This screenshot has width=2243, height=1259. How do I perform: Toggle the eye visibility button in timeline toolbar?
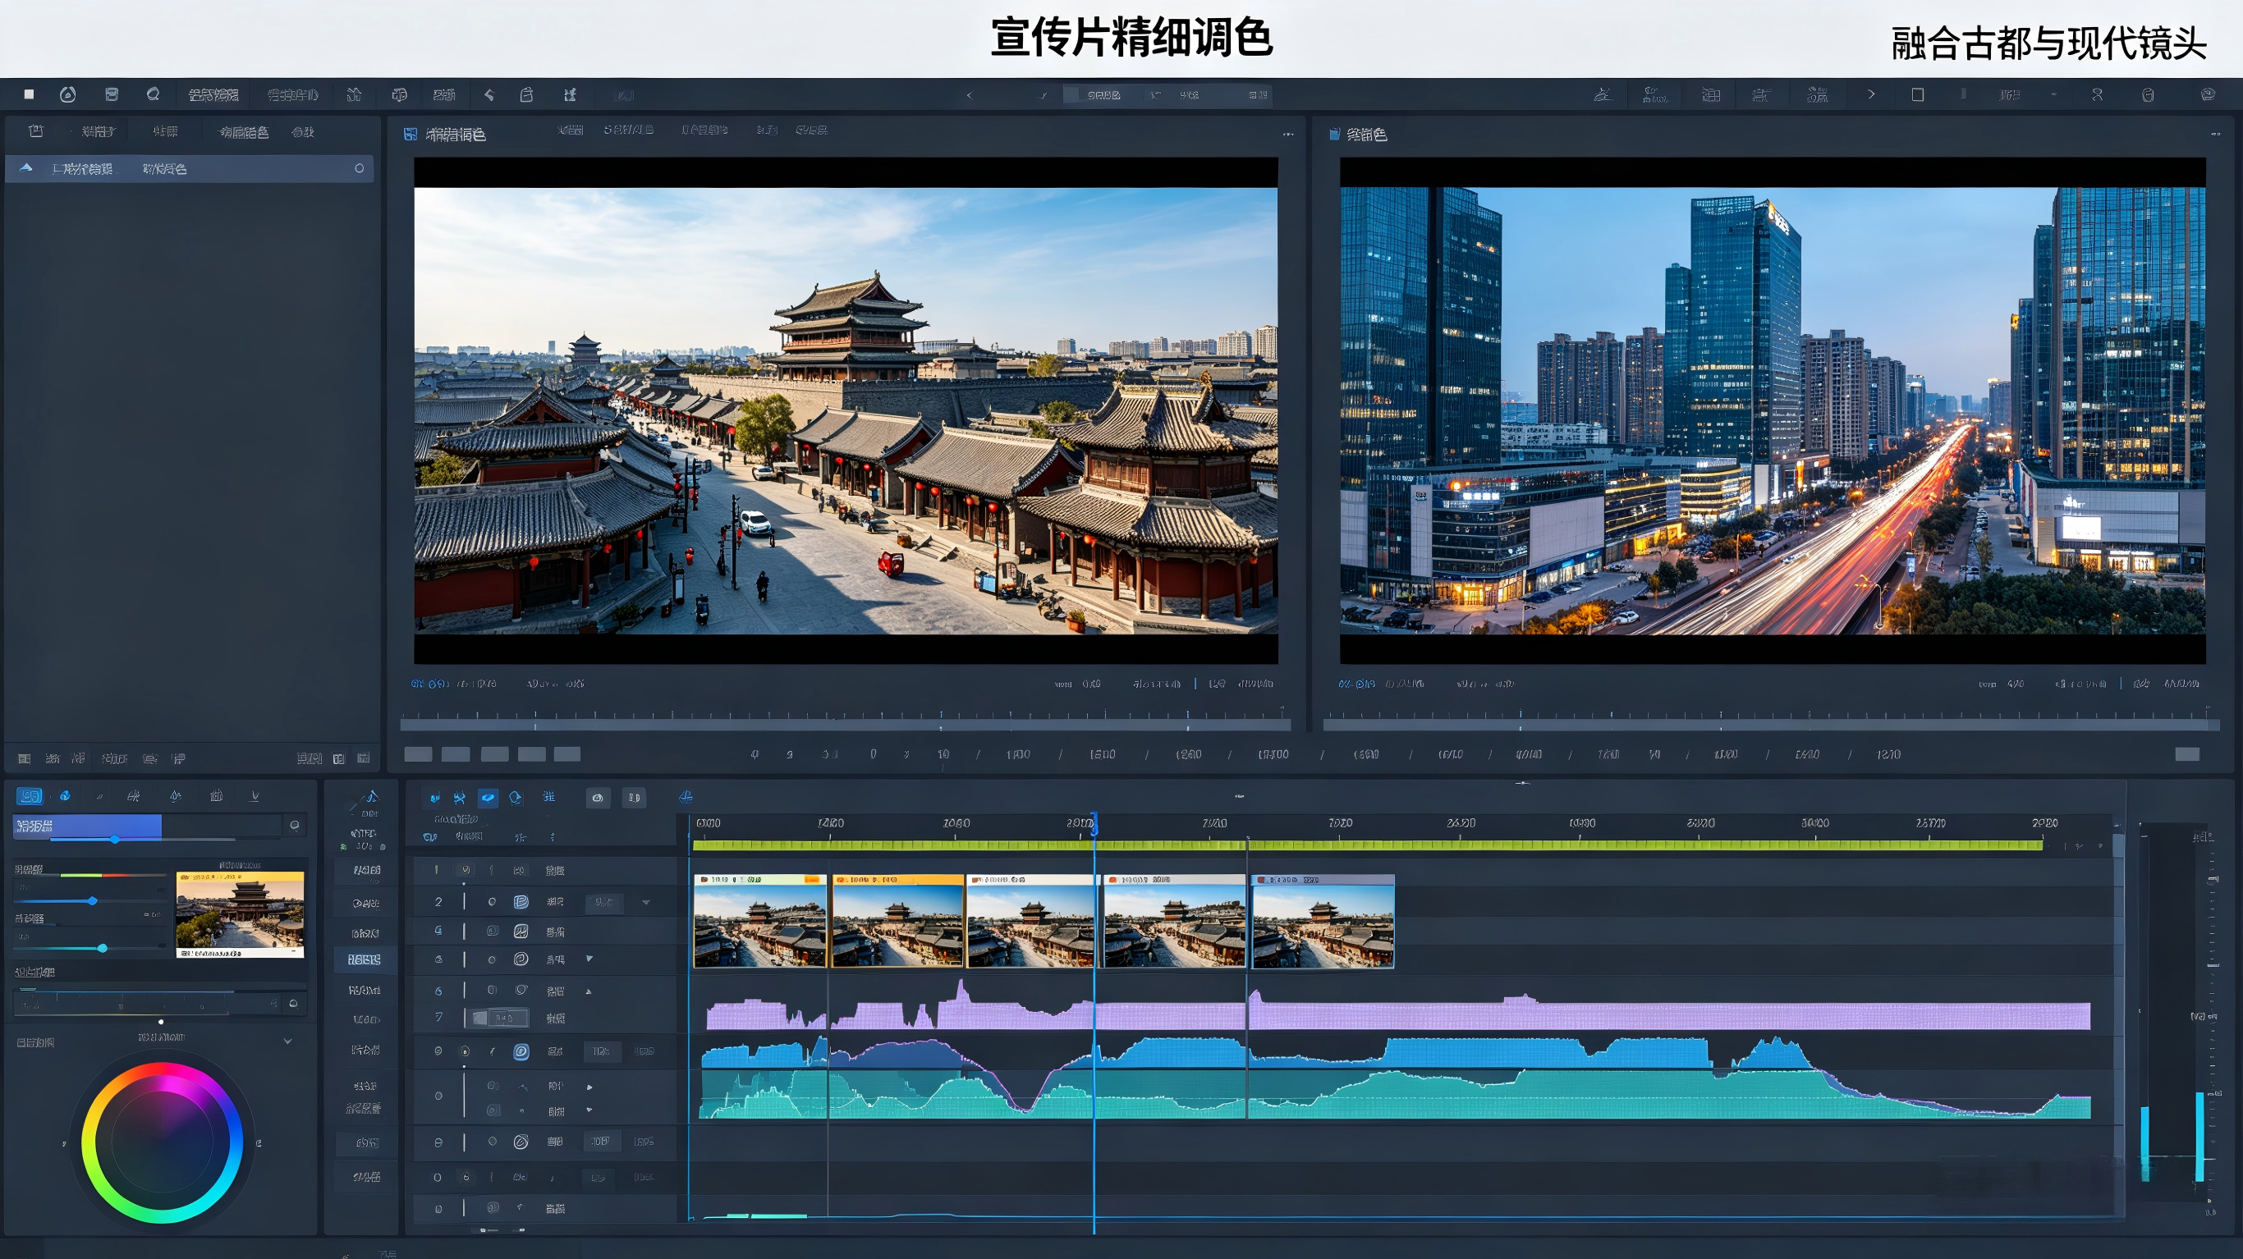tap(598, 798)
